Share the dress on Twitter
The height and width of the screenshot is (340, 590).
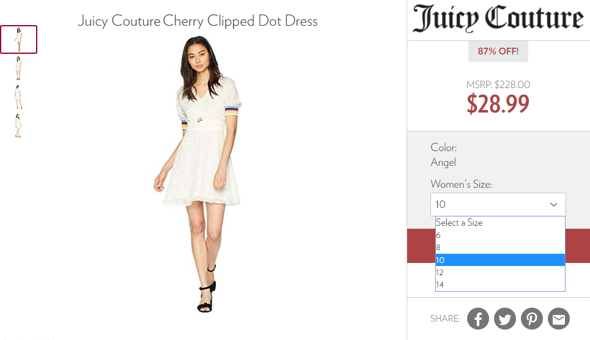(504, 319)
